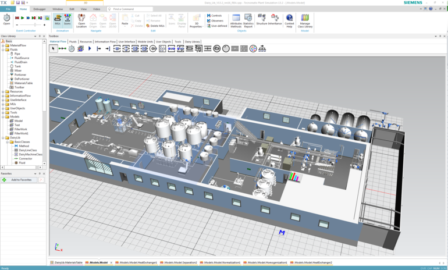This screenshot has height=270, width=448.
Task: Select the Connector tool in Toolbox
Action: pos(62,48)
